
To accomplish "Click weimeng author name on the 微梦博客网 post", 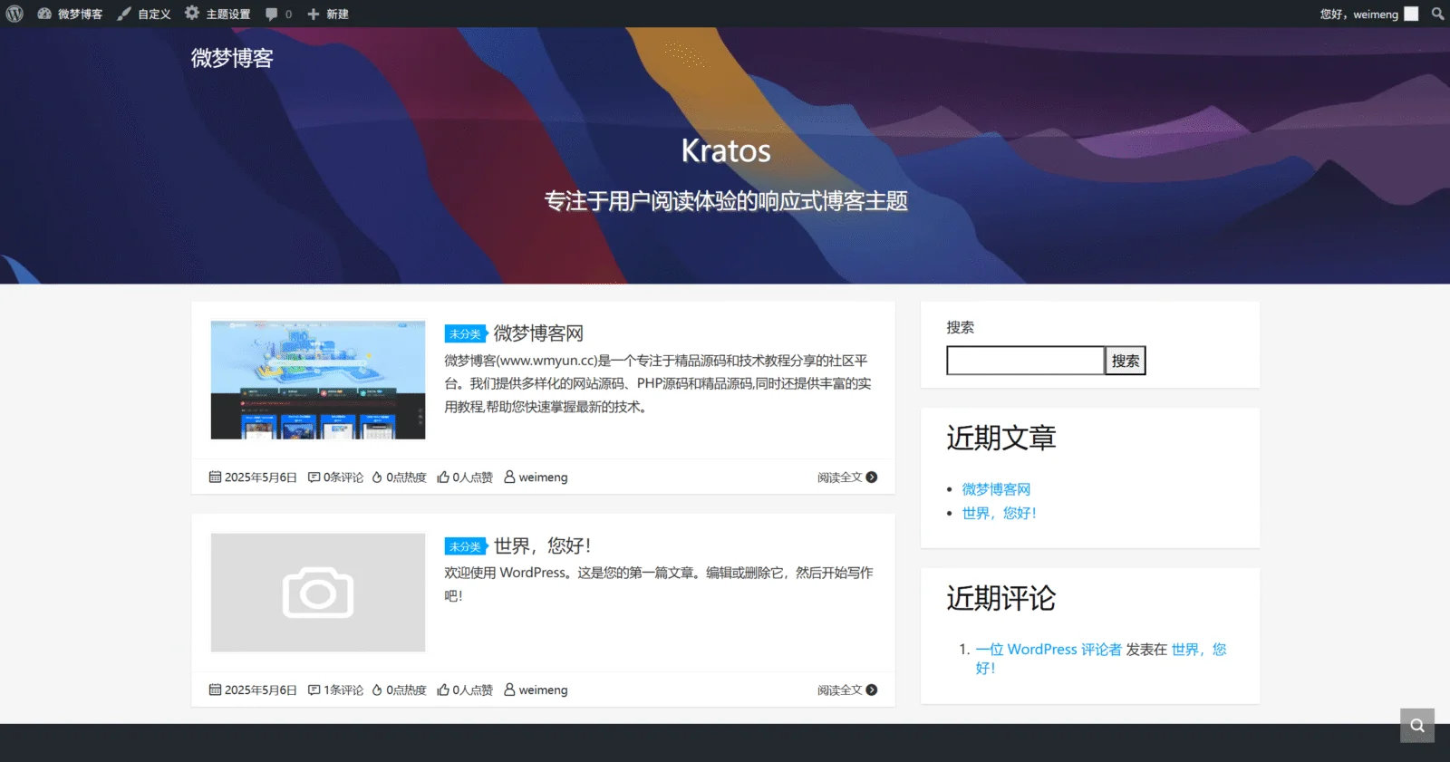I will 543,477.
